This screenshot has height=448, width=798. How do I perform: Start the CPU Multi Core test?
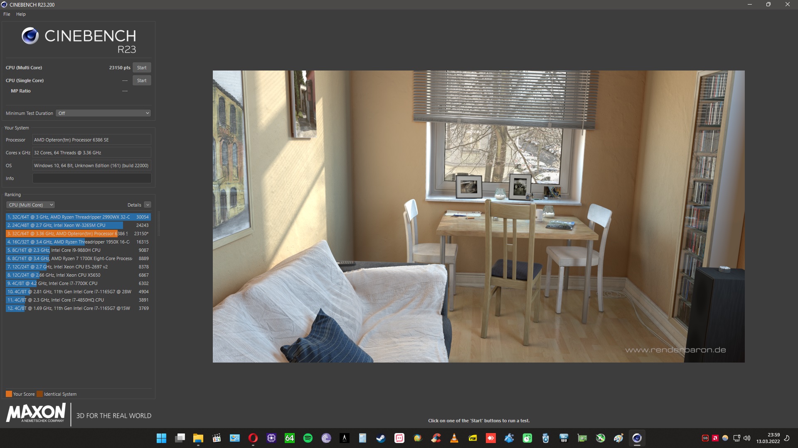[x=141, y=68]
